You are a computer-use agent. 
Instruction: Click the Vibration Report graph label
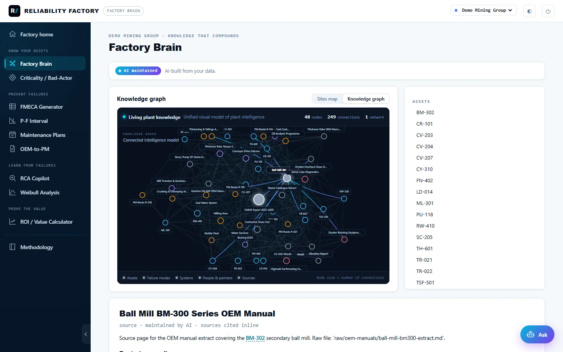pos(319,254)
